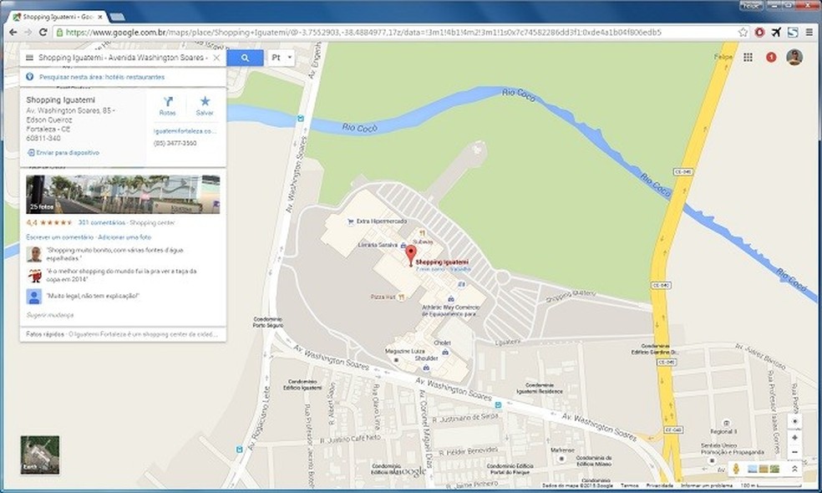Screen dimensions: 822x493
Task: Click the red Opera-like extension icon
Action: coord(759,32)
